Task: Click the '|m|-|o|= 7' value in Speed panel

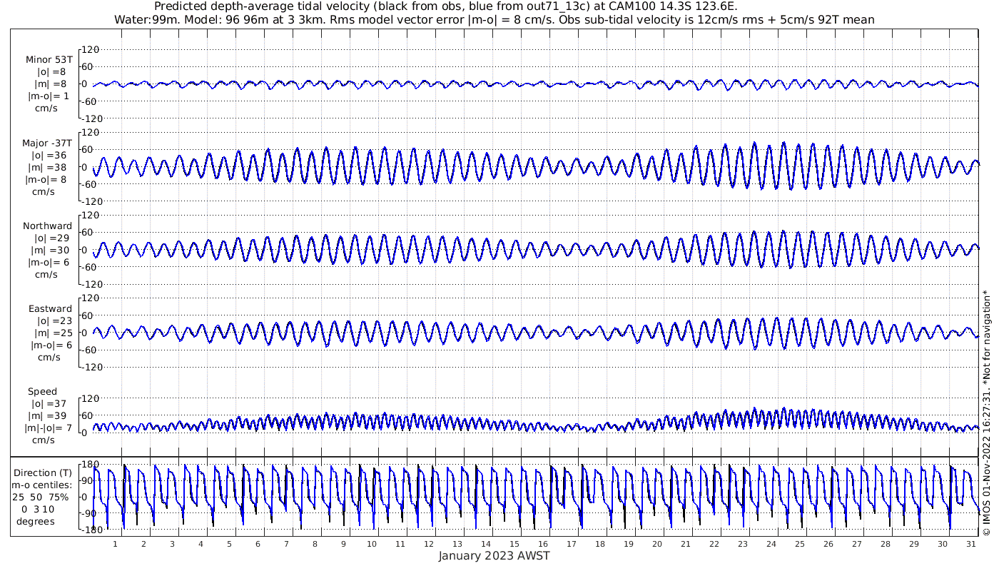Action: click(x=48, y=428)
